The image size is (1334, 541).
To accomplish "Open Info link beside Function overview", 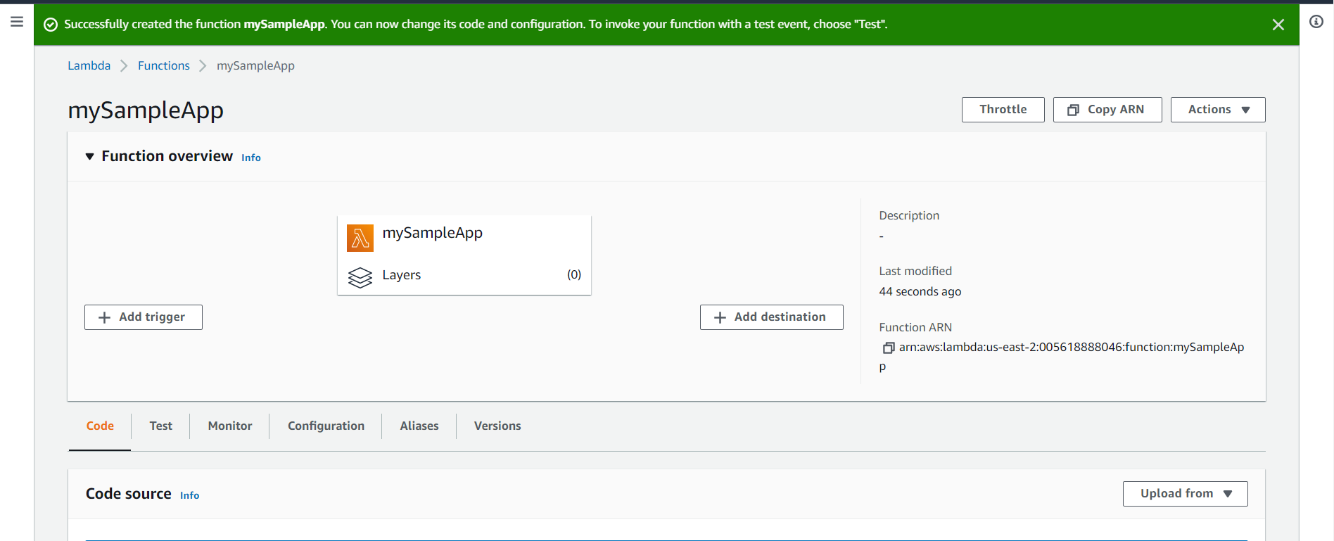I will coord(250,158).
